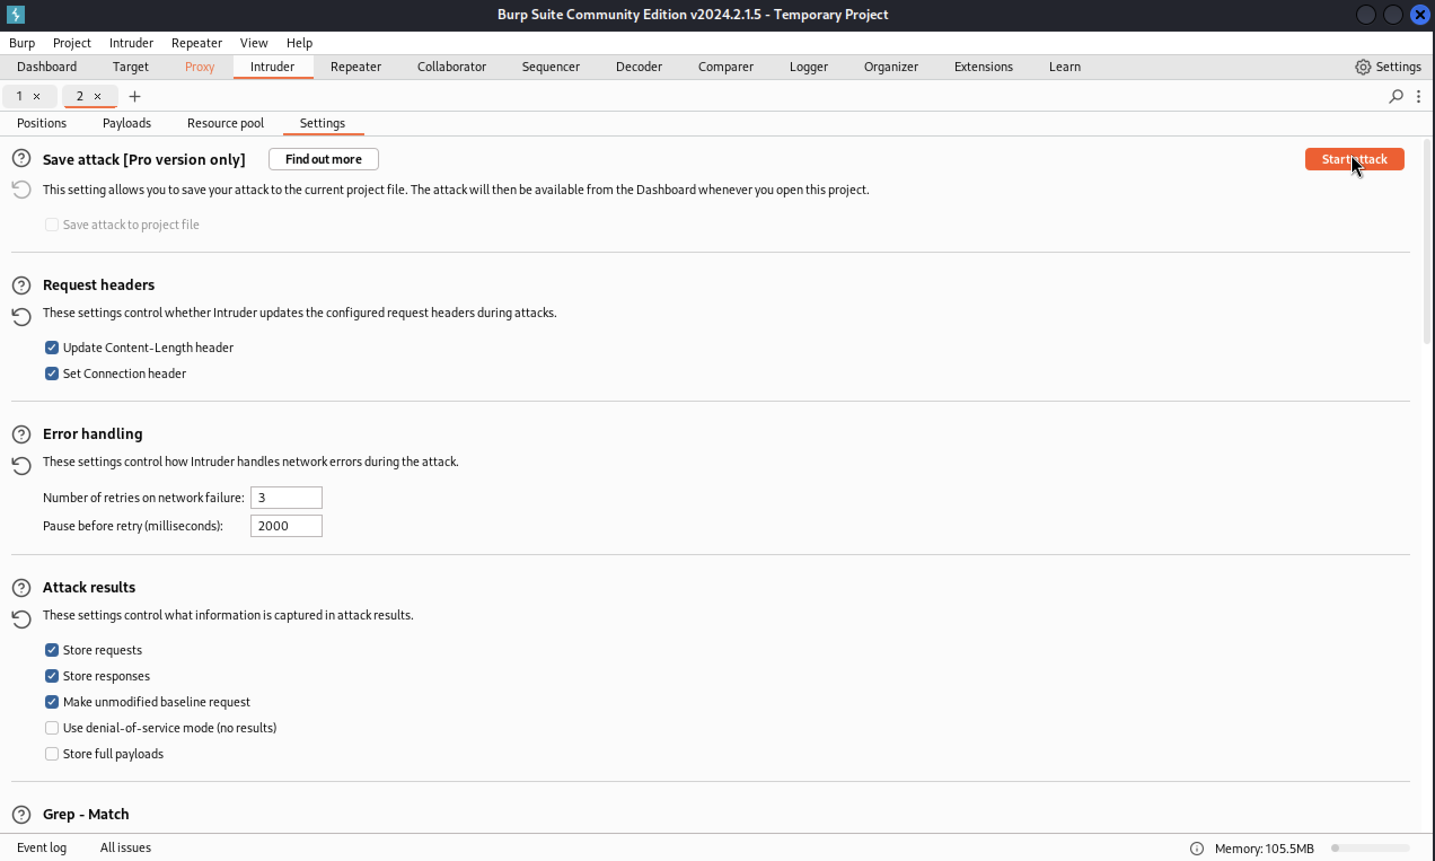Image resolution: width=1435 pixels, height=861 pixels.
Task: Switch to the Sequencer tab
Action: click(x=551, y=67)
